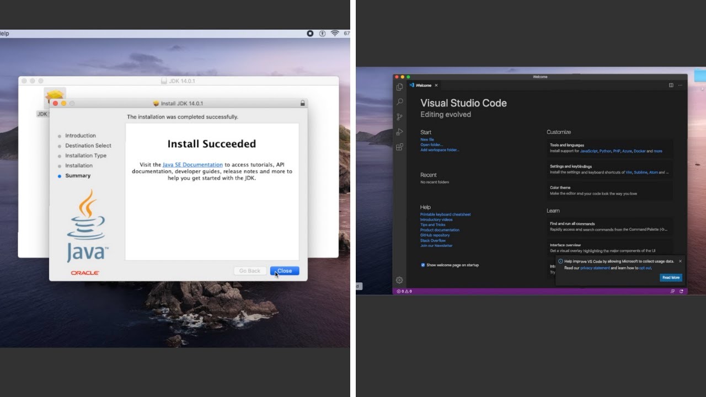Open GitHub repository link
The height and width of the screenshot is (397, 706).
(435, 235)
